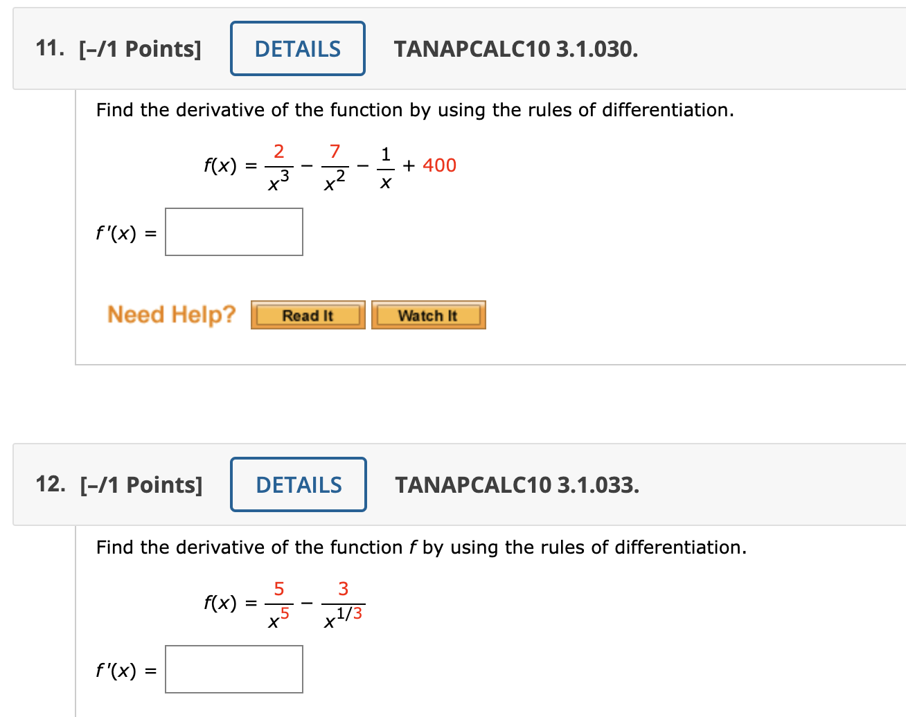This screenshot has height=717, width=906.
Task: Click the points indicator for problem 11
Action: (141, 48)
